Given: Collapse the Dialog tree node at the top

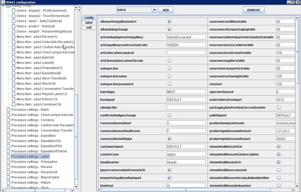Looking at the screenshot, I should coord(3,6).
